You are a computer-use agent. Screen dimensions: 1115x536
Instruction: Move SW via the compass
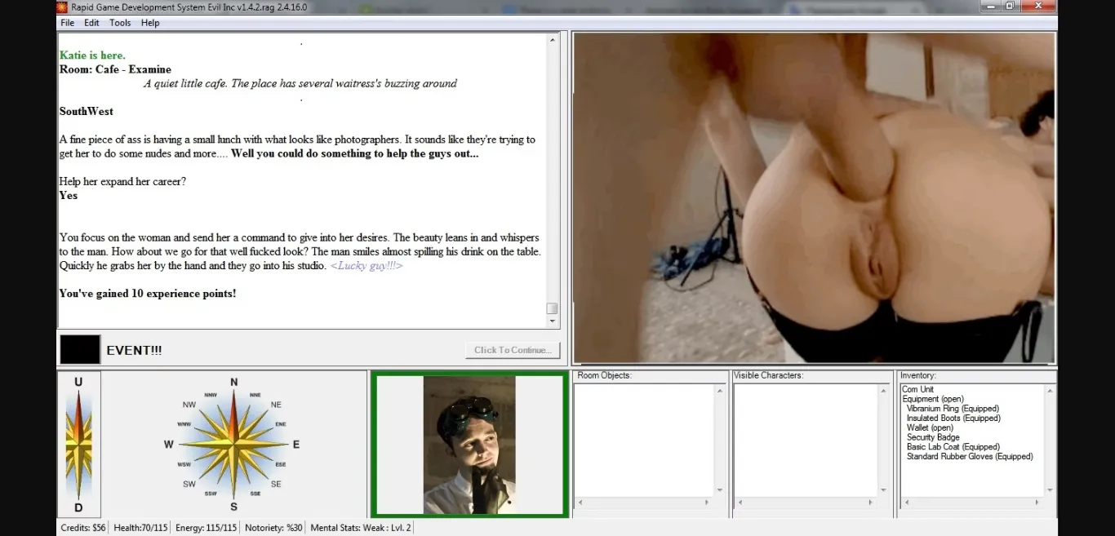click(x=189, y=485)
